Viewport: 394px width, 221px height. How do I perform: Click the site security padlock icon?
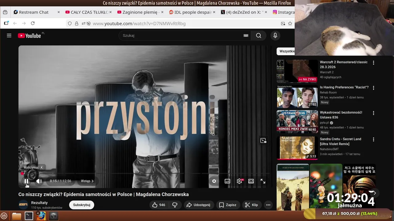(77, 24)
